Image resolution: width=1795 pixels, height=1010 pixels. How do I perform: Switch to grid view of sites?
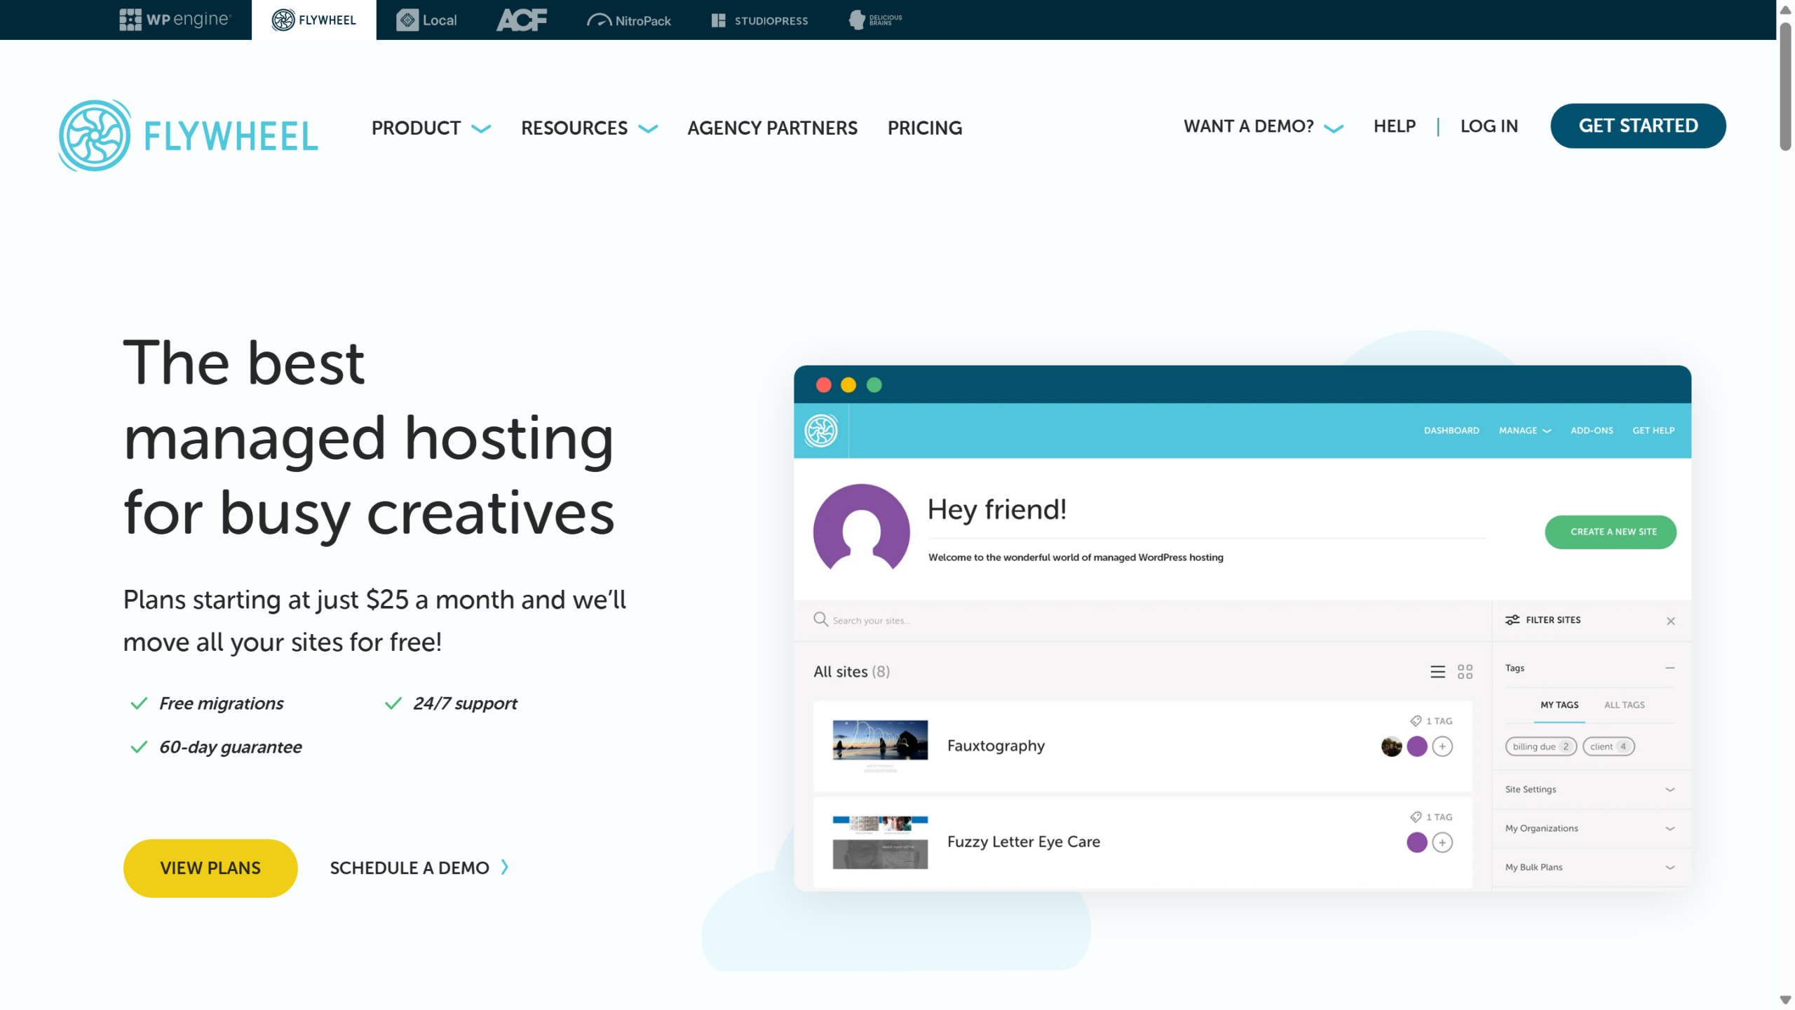[x=1465, y=671]
